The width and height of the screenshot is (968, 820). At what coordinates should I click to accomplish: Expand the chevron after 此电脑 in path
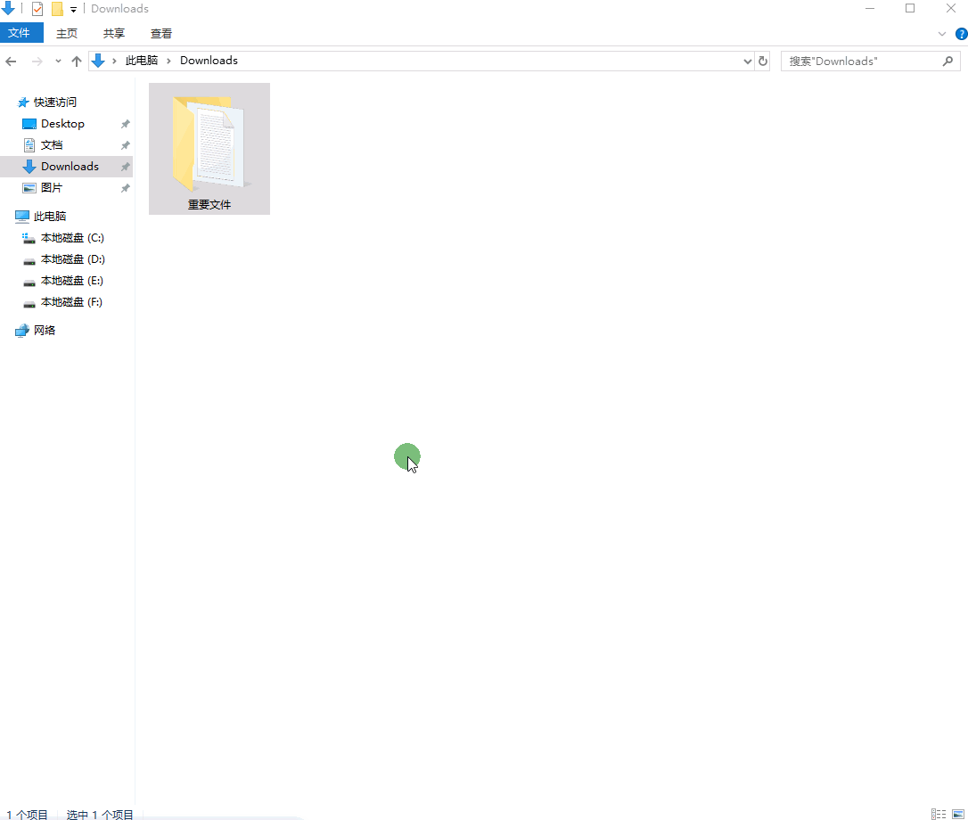pyautogui.click(x=168, y=61)
